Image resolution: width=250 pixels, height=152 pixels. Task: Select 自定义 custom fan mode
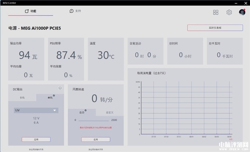click(x=110, y=112)
